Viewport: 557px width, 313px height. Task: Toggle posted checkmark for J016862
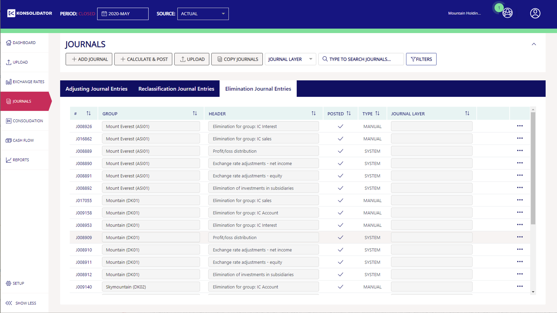point(340,139)
